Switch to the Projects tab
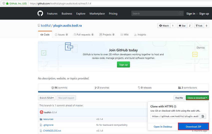 [107, 34]
